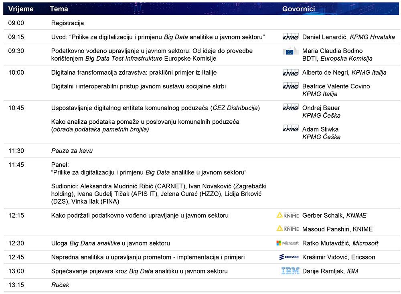Click the 11:45 Panel session title
The width and height of the screenshot is (401, 294).
pyautogui.click(x=148, y=172)
